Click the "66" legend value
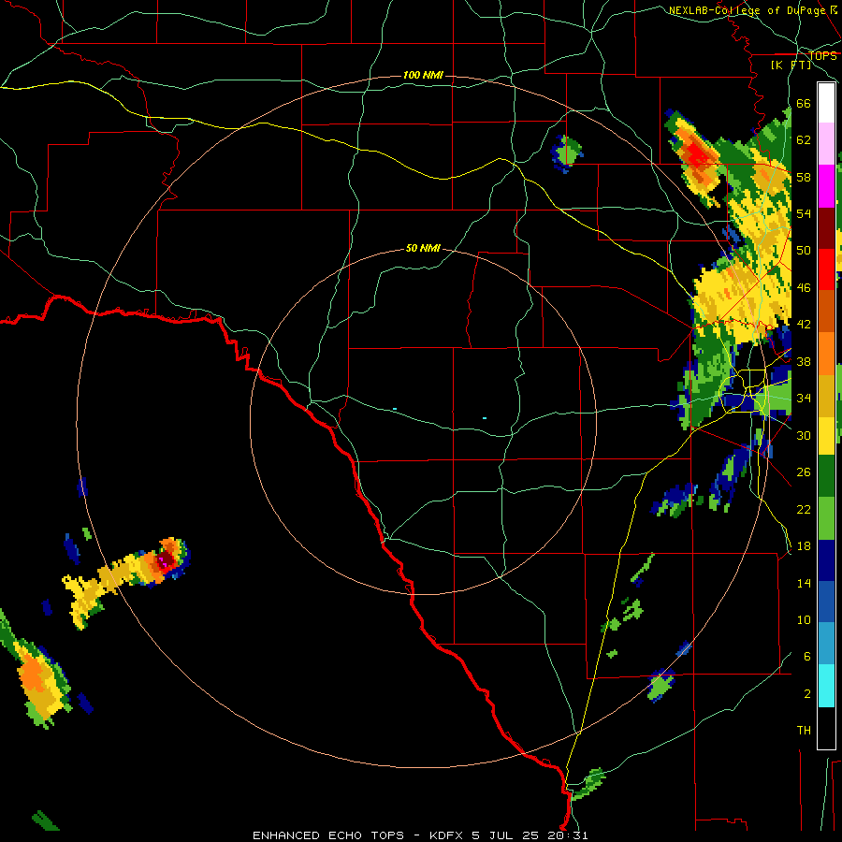The image size is (842, 842). [804, 104]
